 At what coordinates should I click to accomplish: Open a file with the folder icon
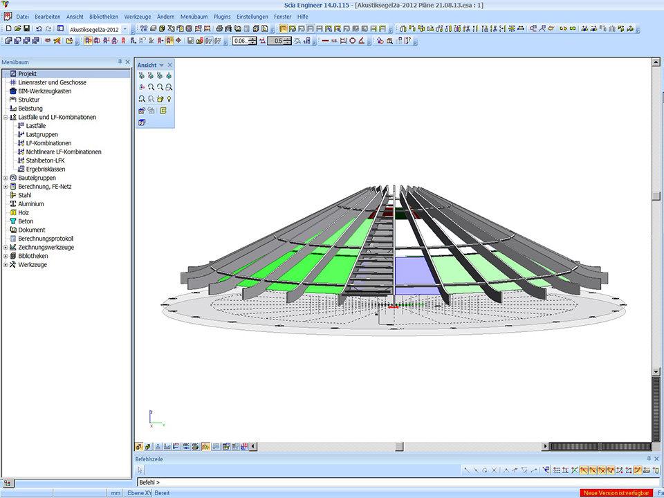tap(17, 29)
